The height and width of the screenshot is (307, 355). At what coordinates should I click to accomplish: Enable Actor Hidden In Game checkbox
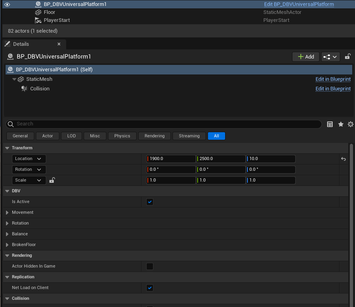[x=150, y=266]
